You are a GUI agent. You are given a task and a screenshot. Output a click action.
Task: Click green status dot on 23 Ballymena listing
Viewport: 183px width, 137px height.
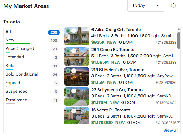[x=68, y=91]
